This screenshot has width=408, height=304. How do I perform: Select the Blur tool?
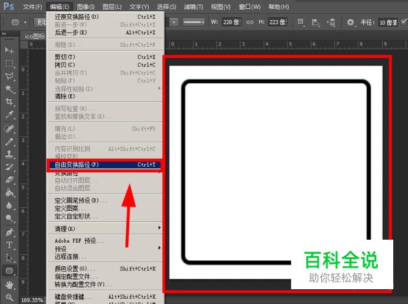coord(9,205)
